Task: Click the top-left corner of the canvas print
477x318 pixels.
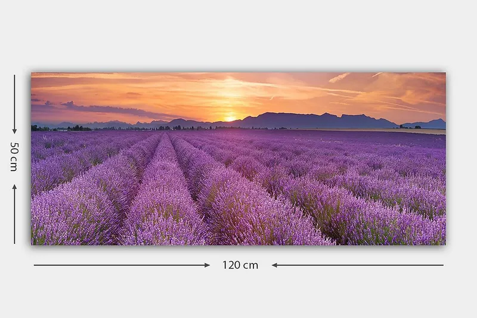Action: click(x=32, y=73)
